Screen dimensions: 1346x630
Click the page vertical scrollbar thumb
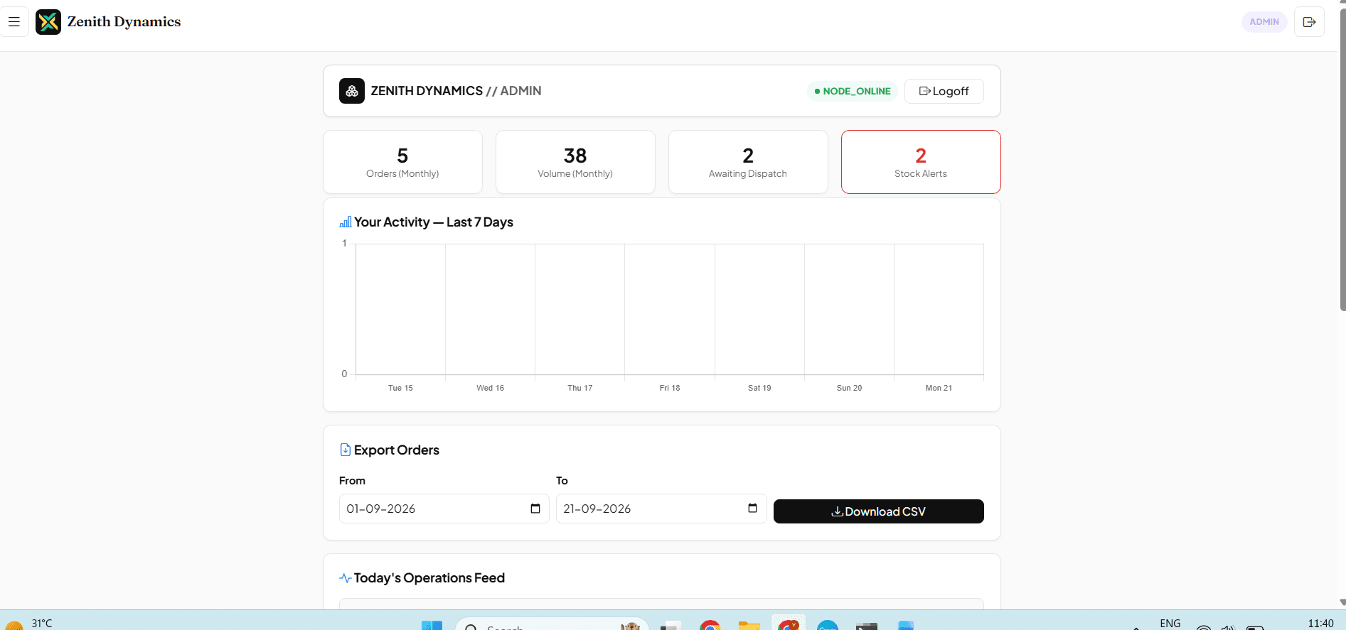click(x=1342, y=160)
